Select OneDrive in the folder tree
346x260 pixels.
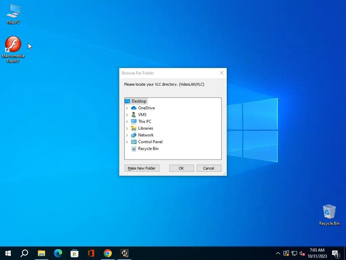pyautogui.click(x=146, y=108)
